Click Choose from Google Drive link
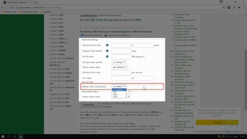The height and width of the screenshot is (139, 247). pyautogui.click(x=119, y=35)
